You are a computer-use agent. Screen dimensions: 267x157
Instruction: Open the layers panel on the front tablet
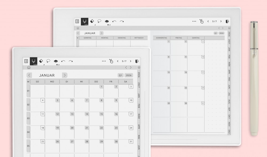tap(56, 61)
